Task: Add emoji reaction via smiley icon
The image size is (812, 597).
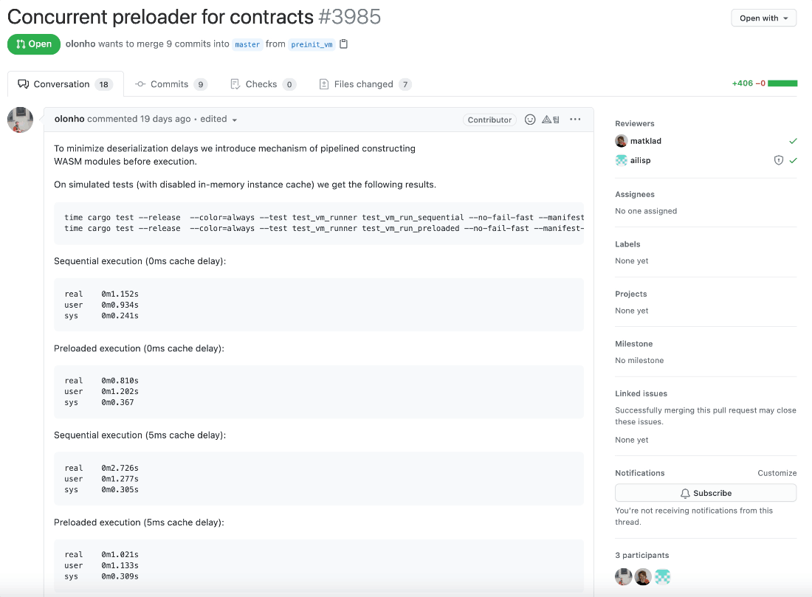Action: pos(530,120)
